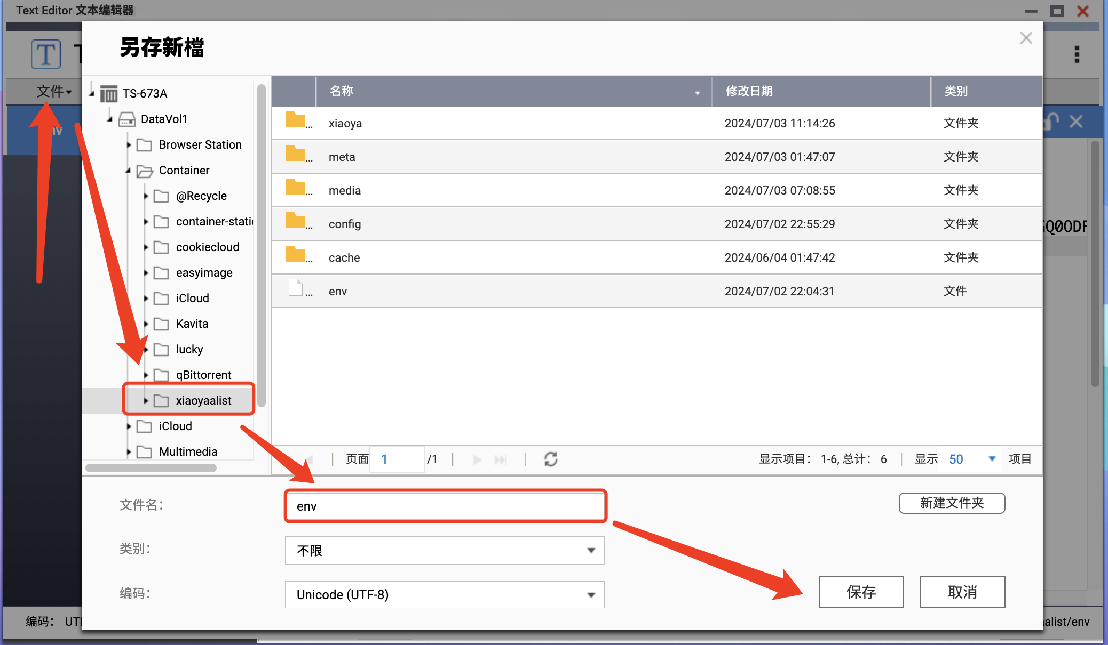Click the Text Editor T logo icon
Image resolution: width=1108 pixels, height=645 pixels.
(x=46, y=54)
